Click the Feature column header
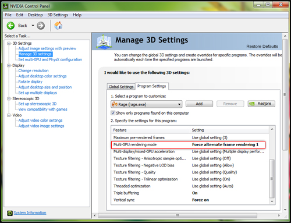Screen dimensions: 291x223 click(x=150, y=130)
